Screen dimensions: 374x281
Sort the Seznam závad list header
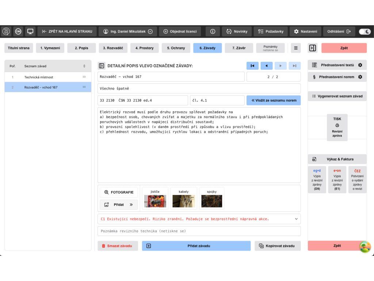84,66
